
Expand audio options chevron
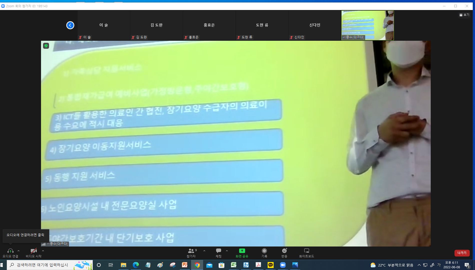click(19, 251)
